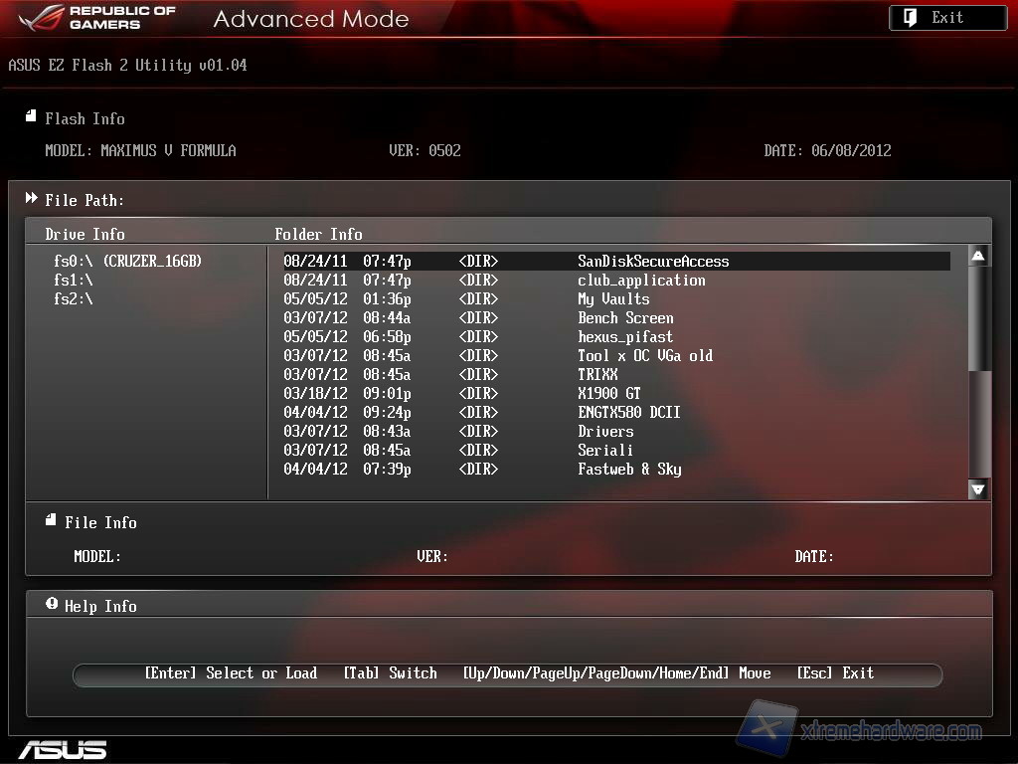Open the SanDiskSecureAccess folder
Image resolution: width=1018 pixels, height=764 pixels.
[x=653, y=261]
